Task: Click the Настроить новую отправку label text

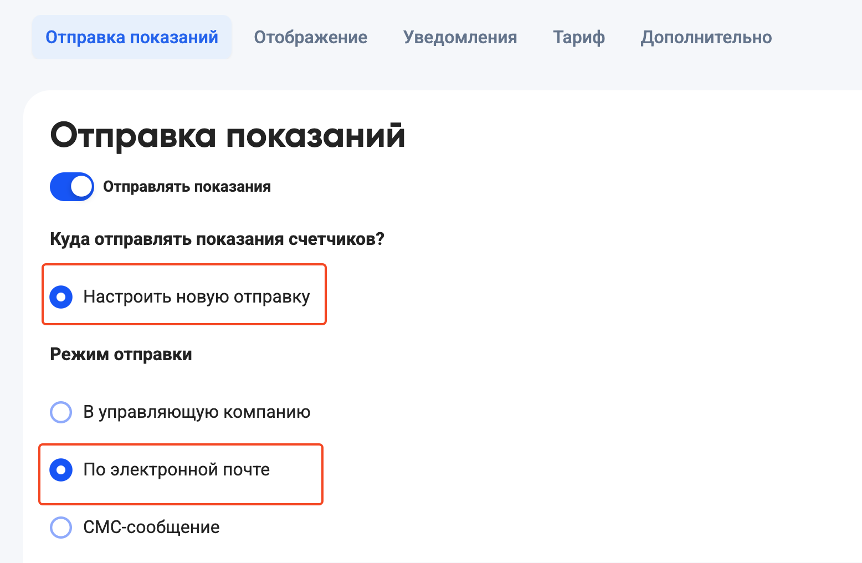Action: point(197,297)
